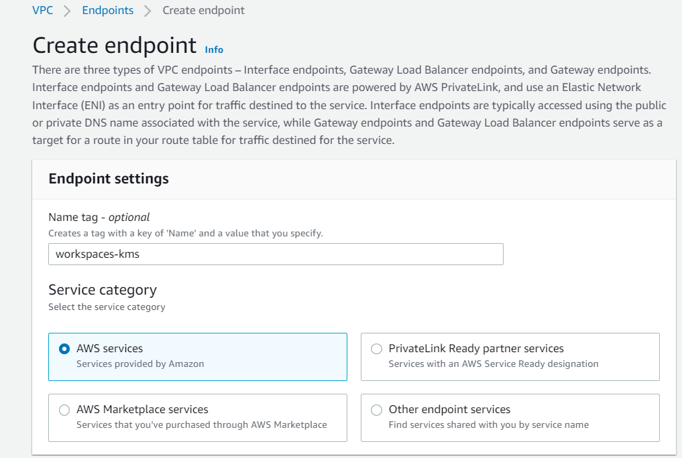Viewport: 682px width, 458px height.
Task: Choose PrivateLink Ready partner services radio
Action: tap(377, 349)
